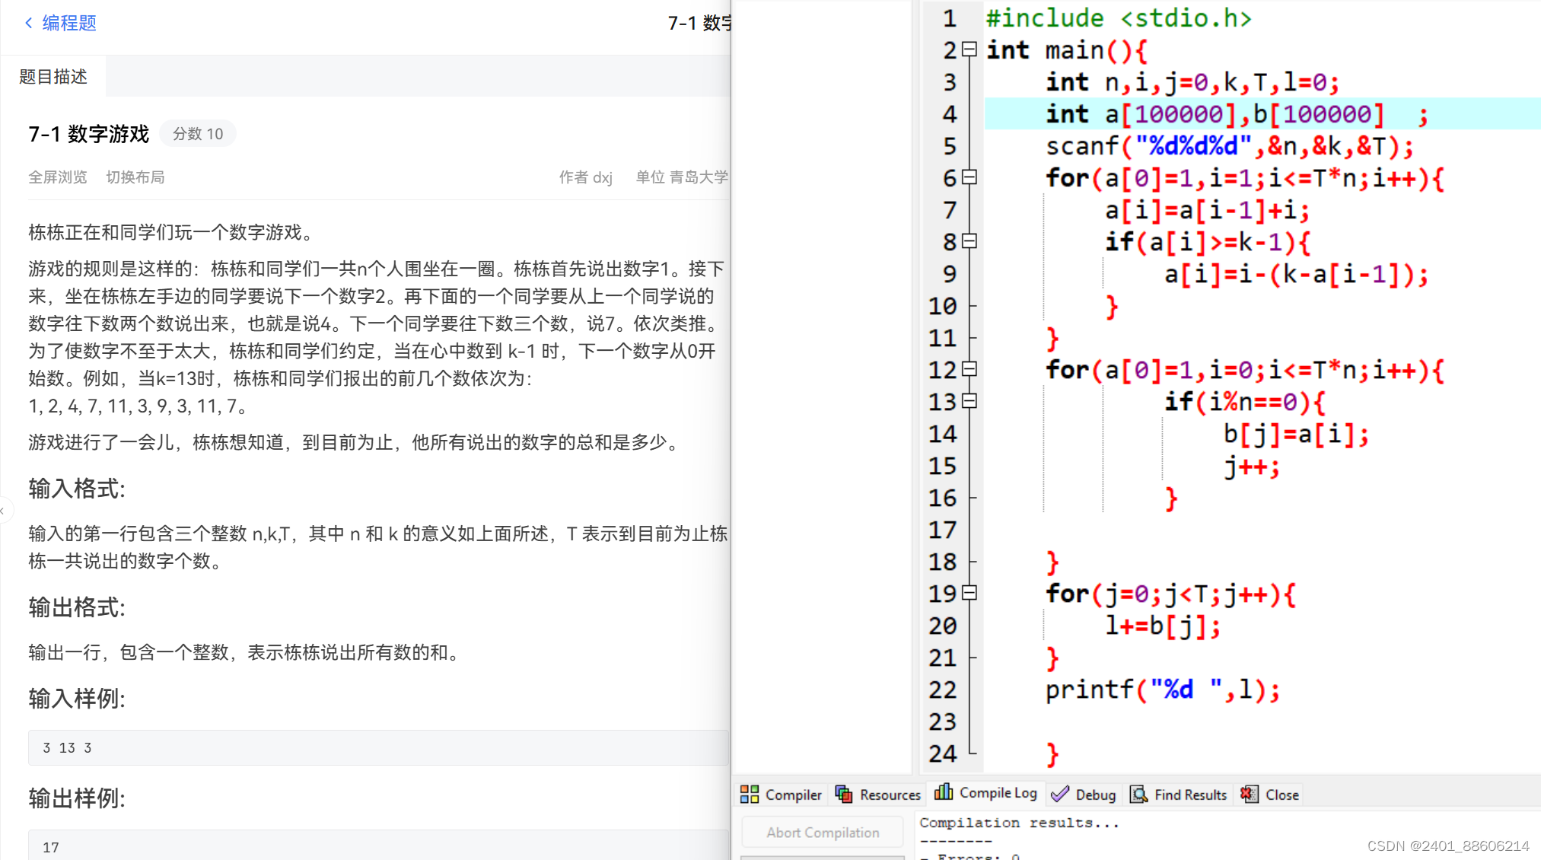Click the 全屏浏览 link
Screen dimensions: 1541x860
click(x=58, y=177)
